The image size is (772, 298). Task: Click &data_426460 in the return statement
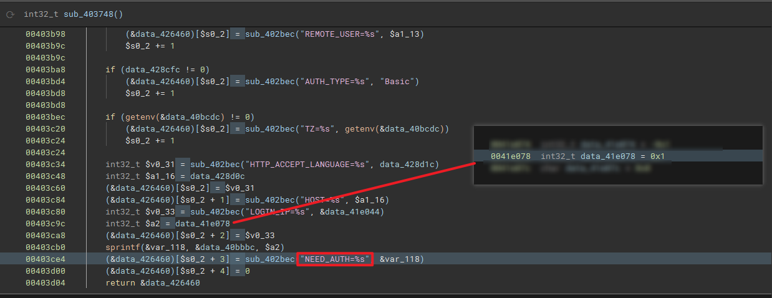tap(170, 283)
